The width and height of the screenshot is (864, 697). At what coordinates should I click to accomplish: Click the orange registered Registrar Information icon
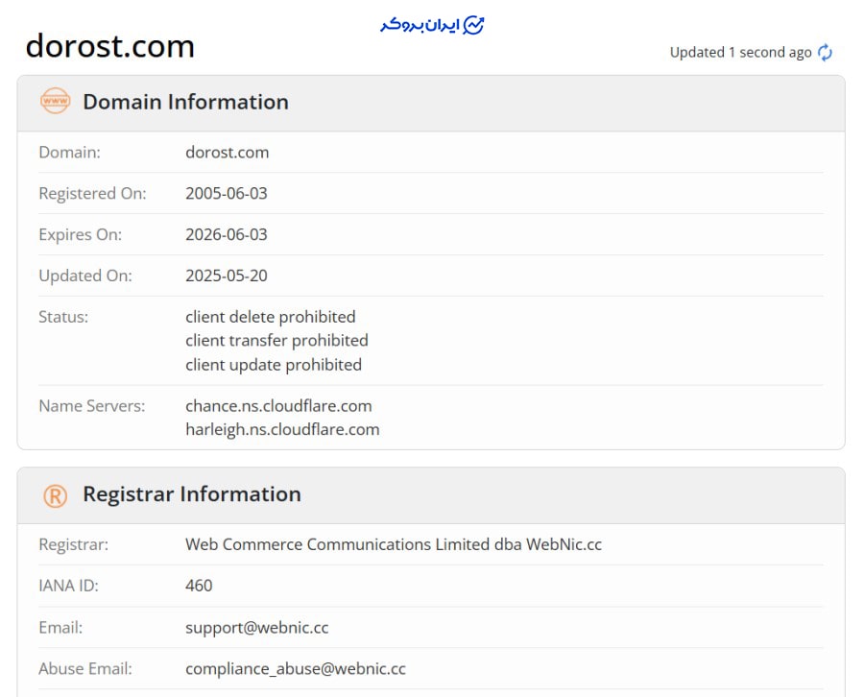coord(55,495)
